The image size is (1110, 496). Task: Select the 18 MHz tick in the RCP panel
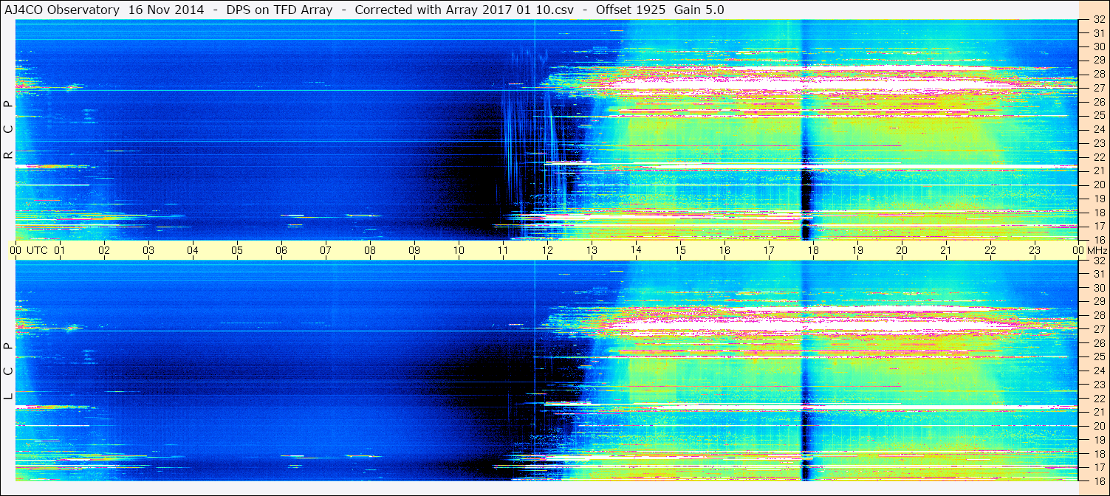(1098, 212)
